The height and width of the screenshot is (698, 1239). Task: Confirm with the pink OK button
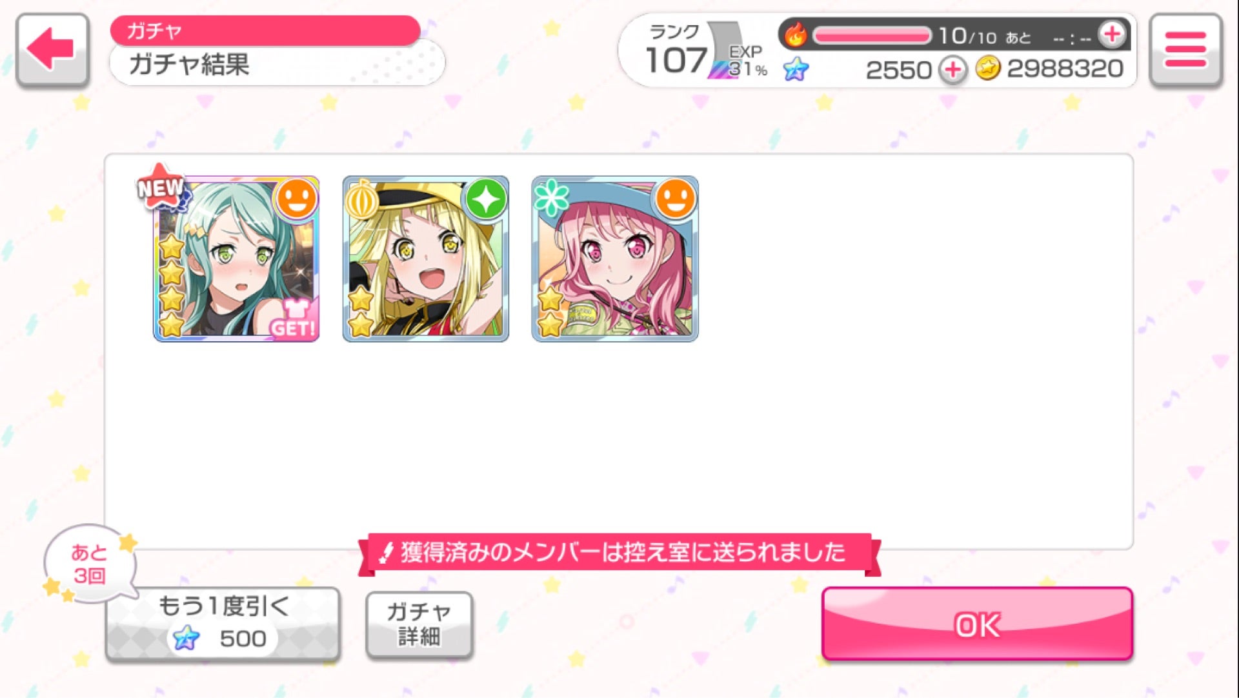[x=977, y=623]
